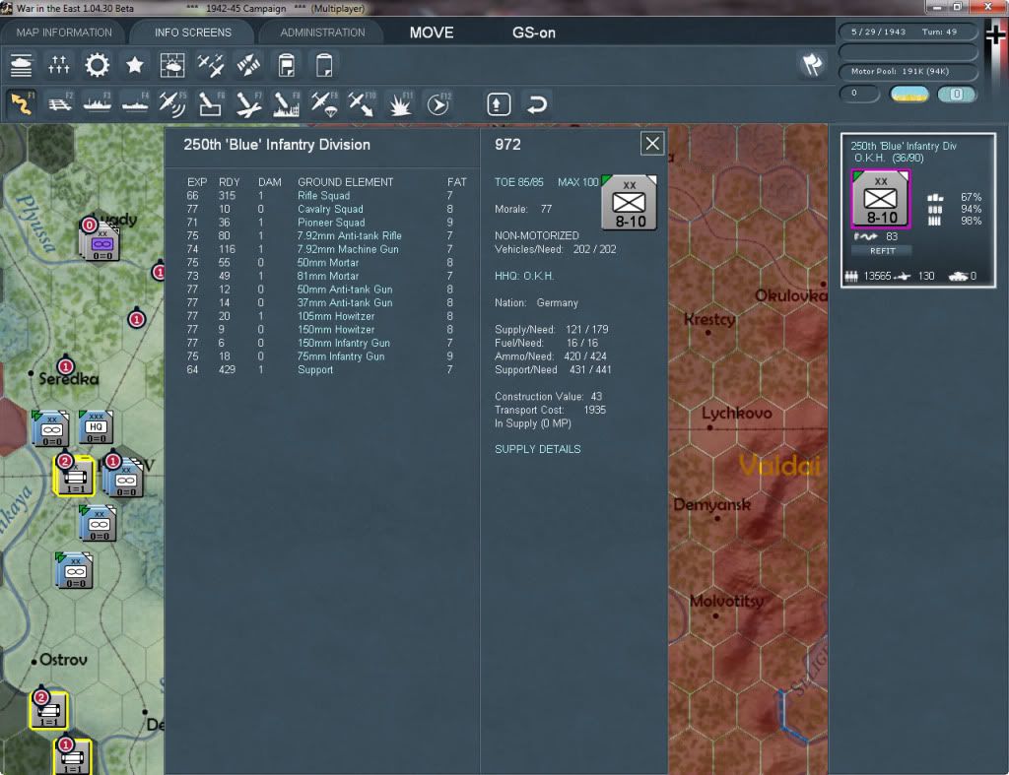Screen dimensions: 1009x775
Task: Open the weather map icon
Action: click(172, 65)
